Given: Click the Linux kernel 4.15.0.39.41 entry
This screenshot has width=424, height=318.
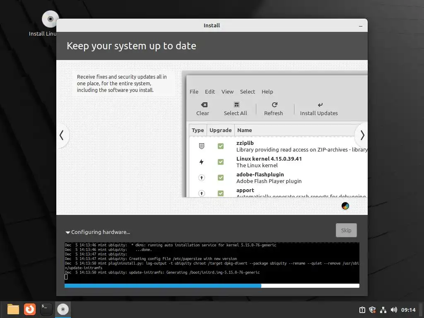Looking at the screenshot, I should tap(269, 159).
